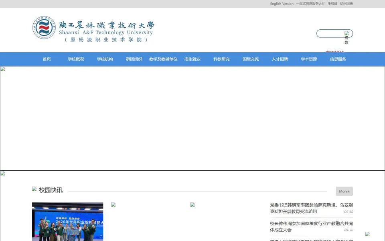Click the 校园快讯 section heading
Image resolution: width=385 pixels, height=241 pixels.
click(51, 190)
